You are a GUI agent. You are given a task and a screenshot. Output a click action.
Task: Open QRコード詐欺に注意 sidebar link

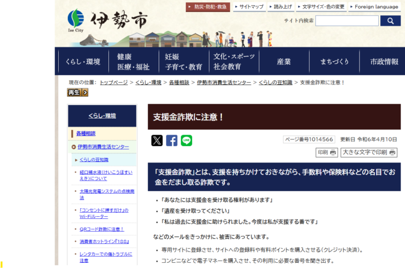(x=102, y=229)
